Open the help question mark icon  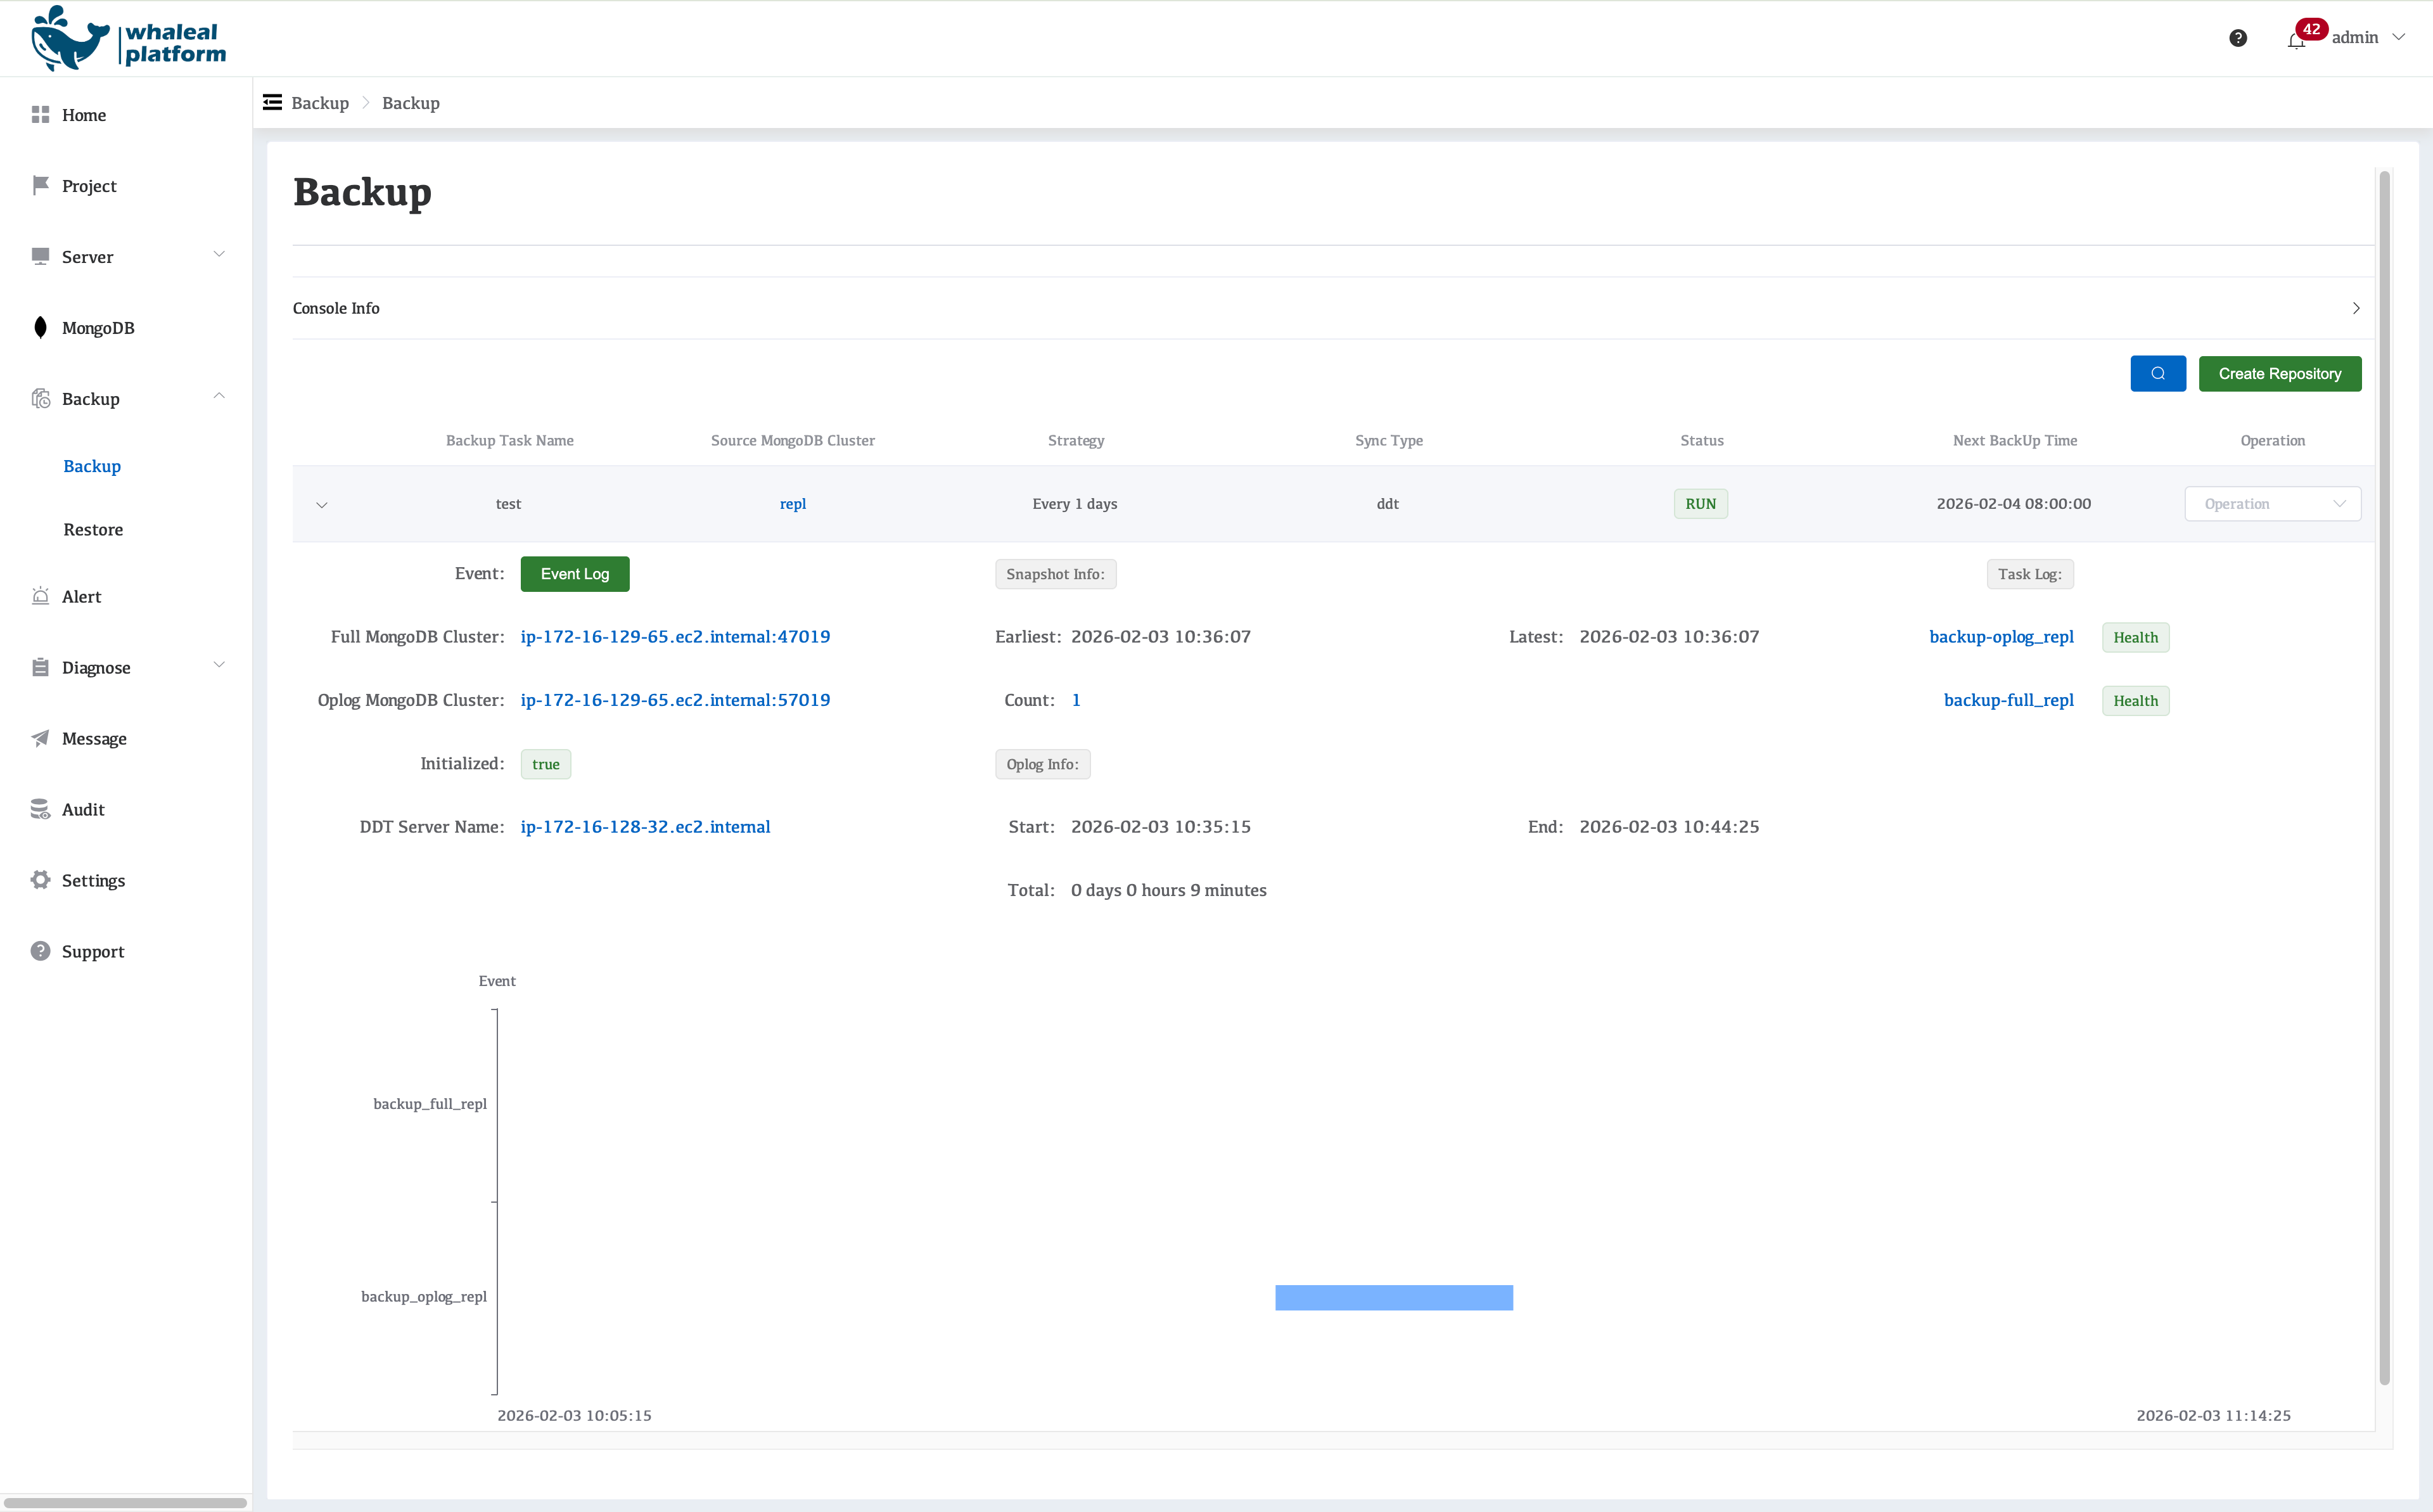[x=2238, y=38]
